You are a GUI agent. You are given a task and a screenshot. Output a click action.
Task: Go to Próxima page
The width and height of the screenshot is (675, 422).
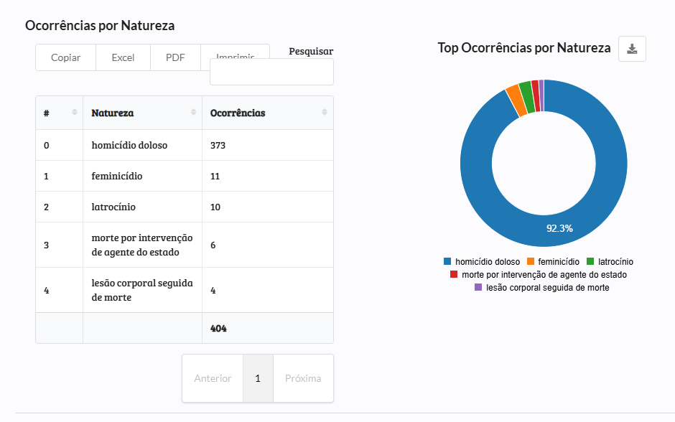[x=303, y=378]
